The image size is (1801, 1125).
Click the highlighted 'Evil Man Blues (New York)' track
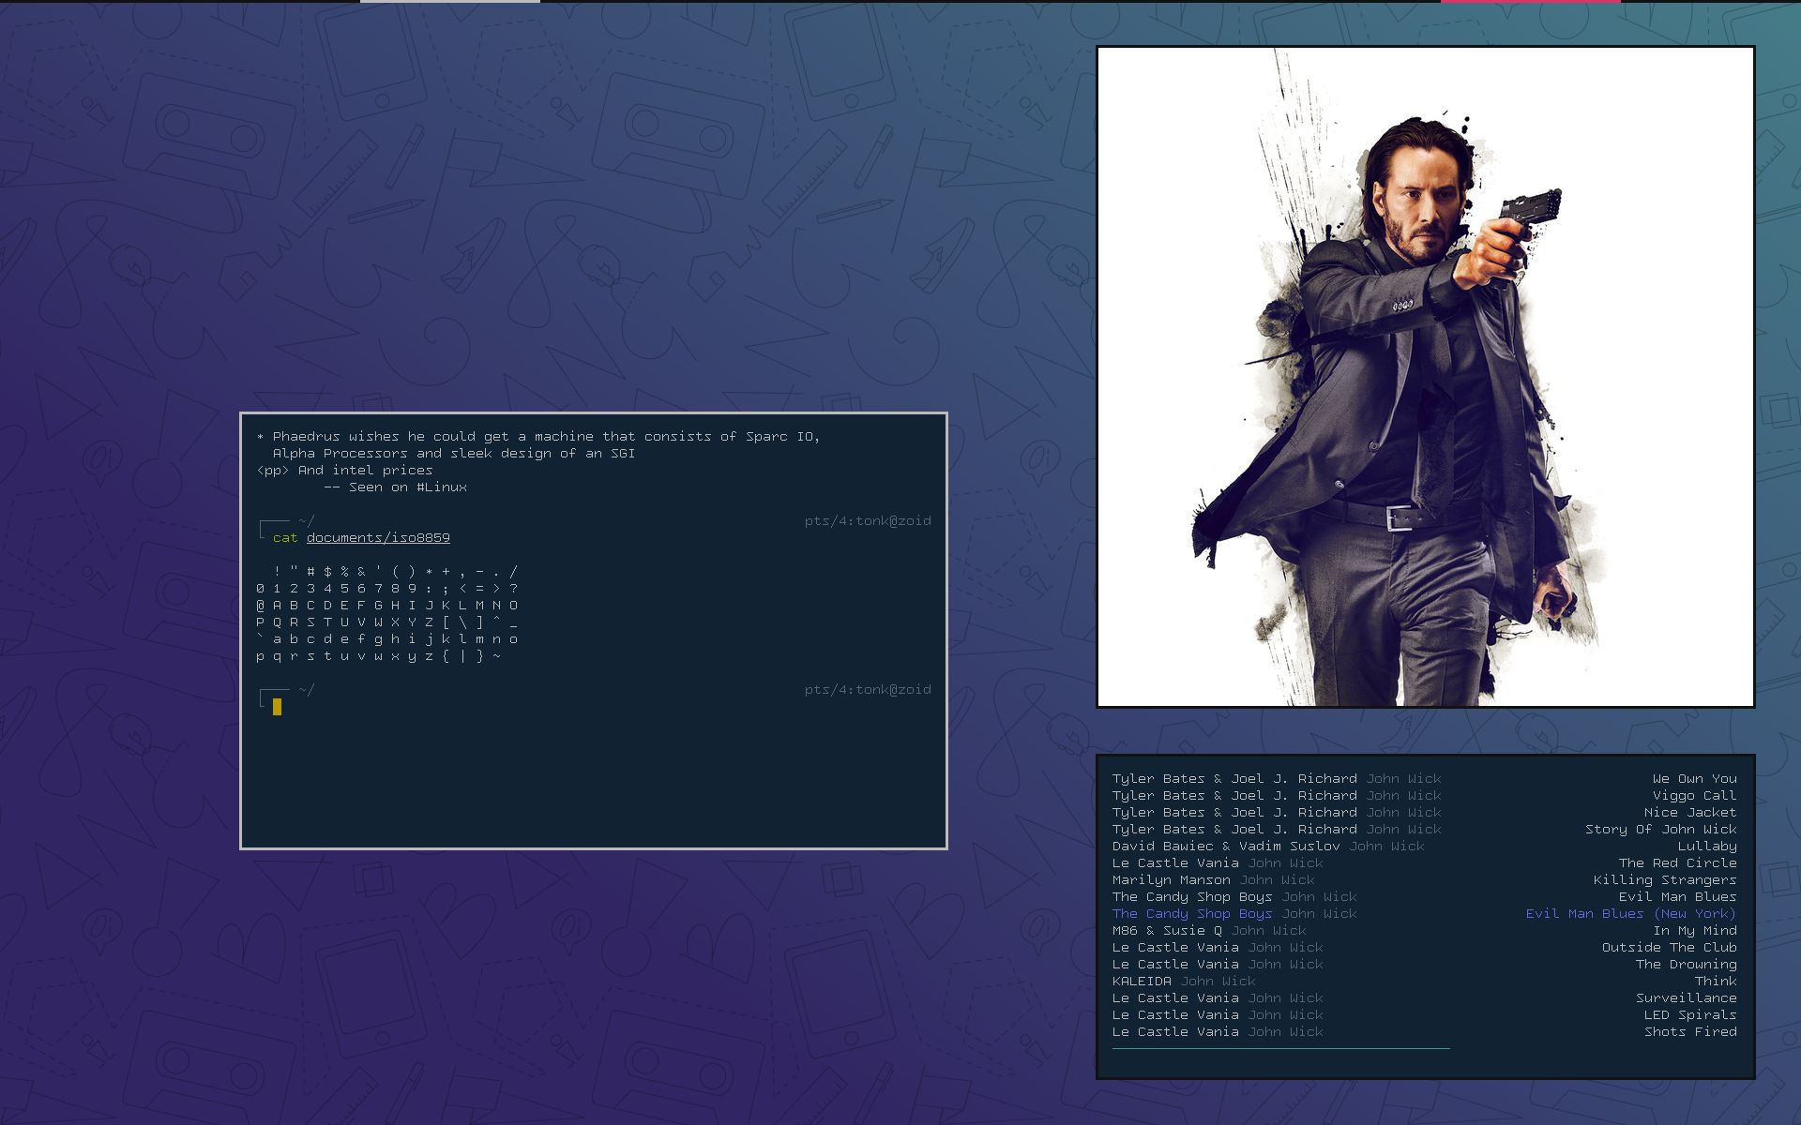1424,913
